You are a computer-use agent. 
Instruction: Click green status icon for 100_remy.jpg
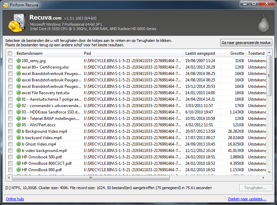coord(19,60)
